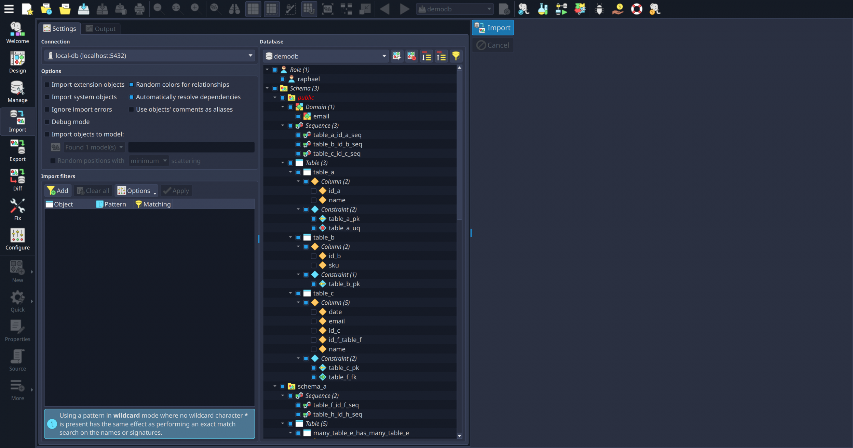
Task: Enable Import system objects checkbox
Action: 47,97
